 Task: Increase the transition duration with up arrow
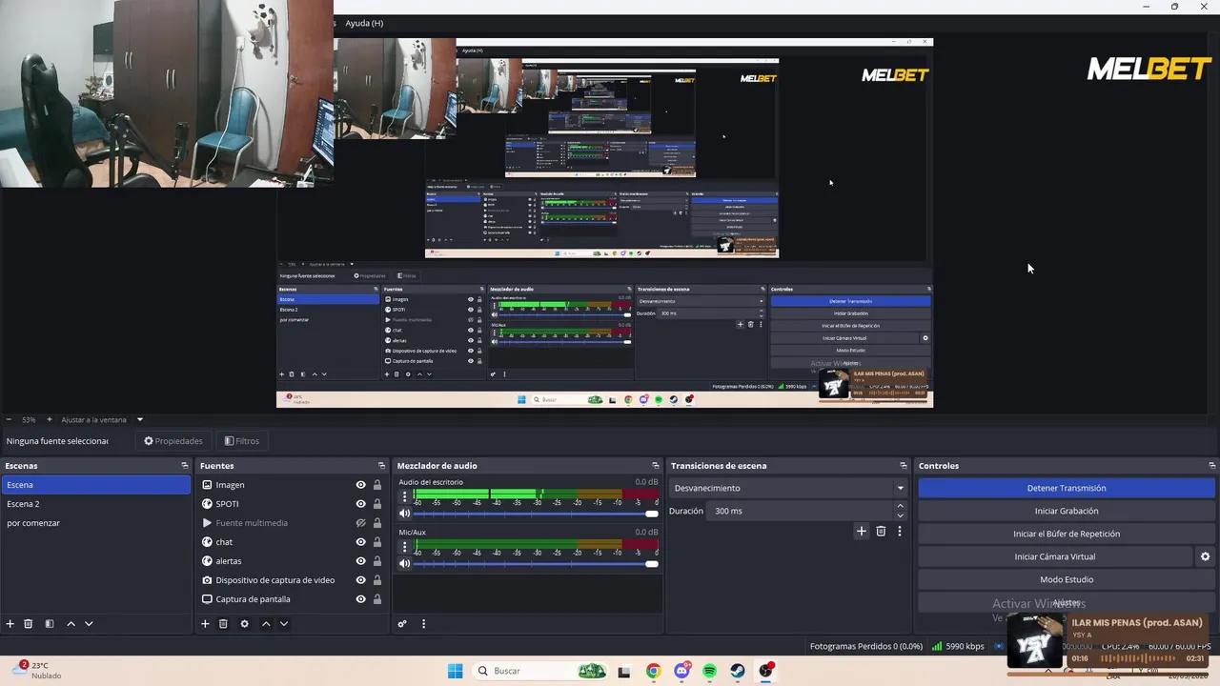[900, 506]
